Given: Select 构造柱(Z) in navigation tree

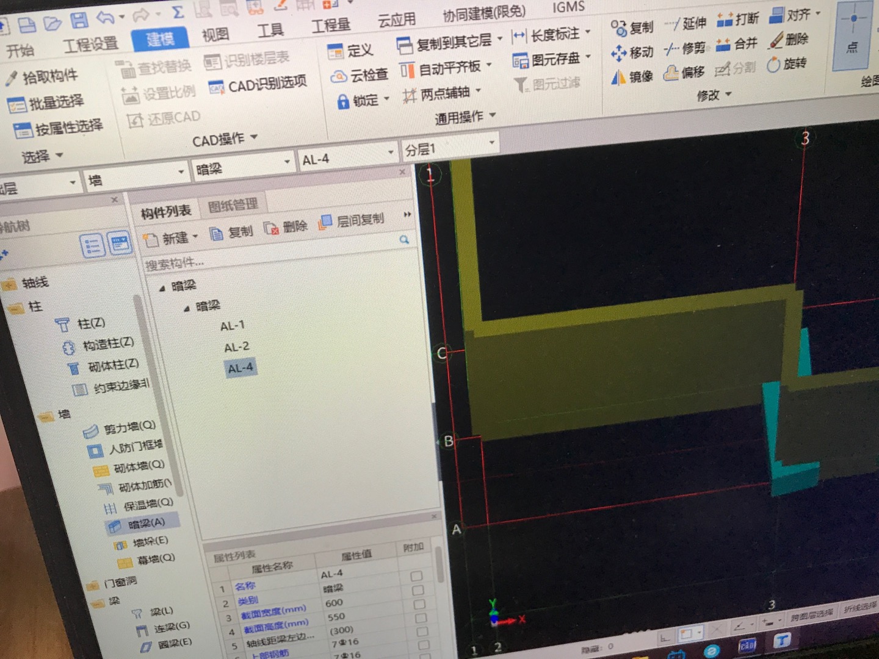Looking at the screenshot, I should (98, 345).
